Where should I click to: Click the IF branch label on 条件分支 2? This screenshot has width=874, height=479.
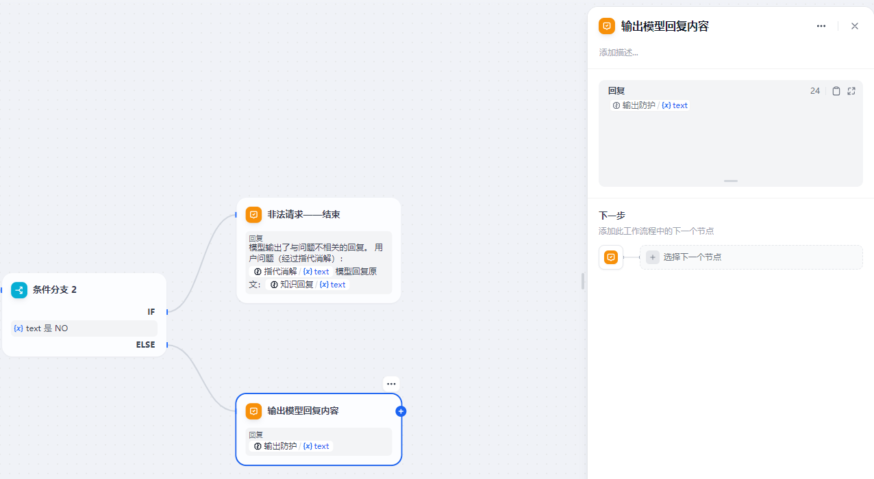(x=151, y=312)
